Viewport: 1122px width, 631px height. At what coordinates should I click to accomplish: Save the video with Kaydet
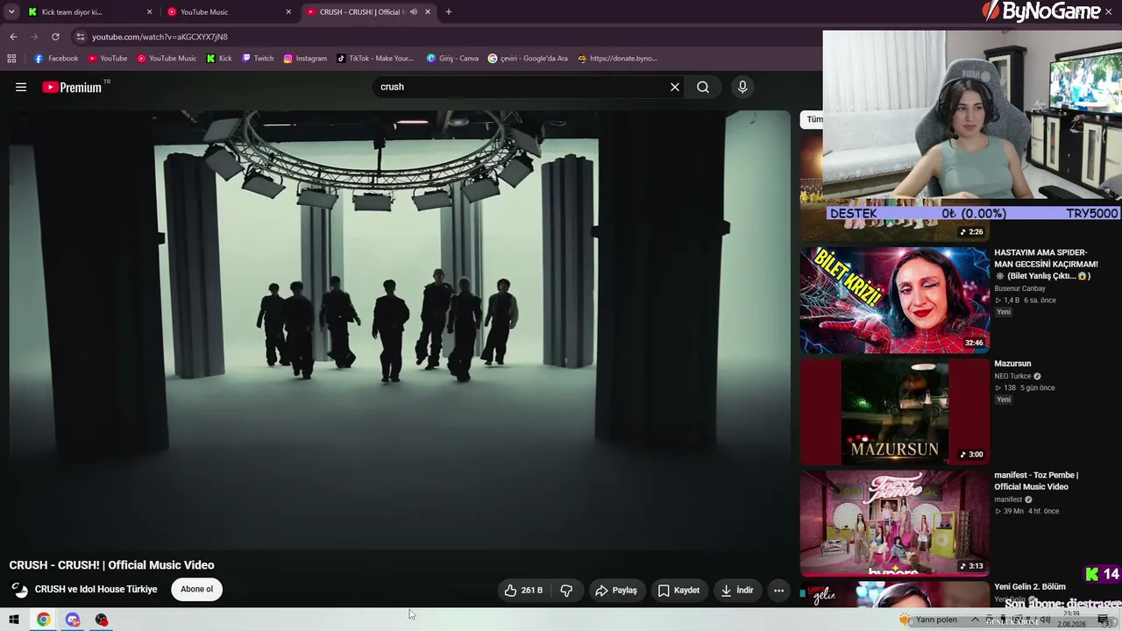pos(678,591)
